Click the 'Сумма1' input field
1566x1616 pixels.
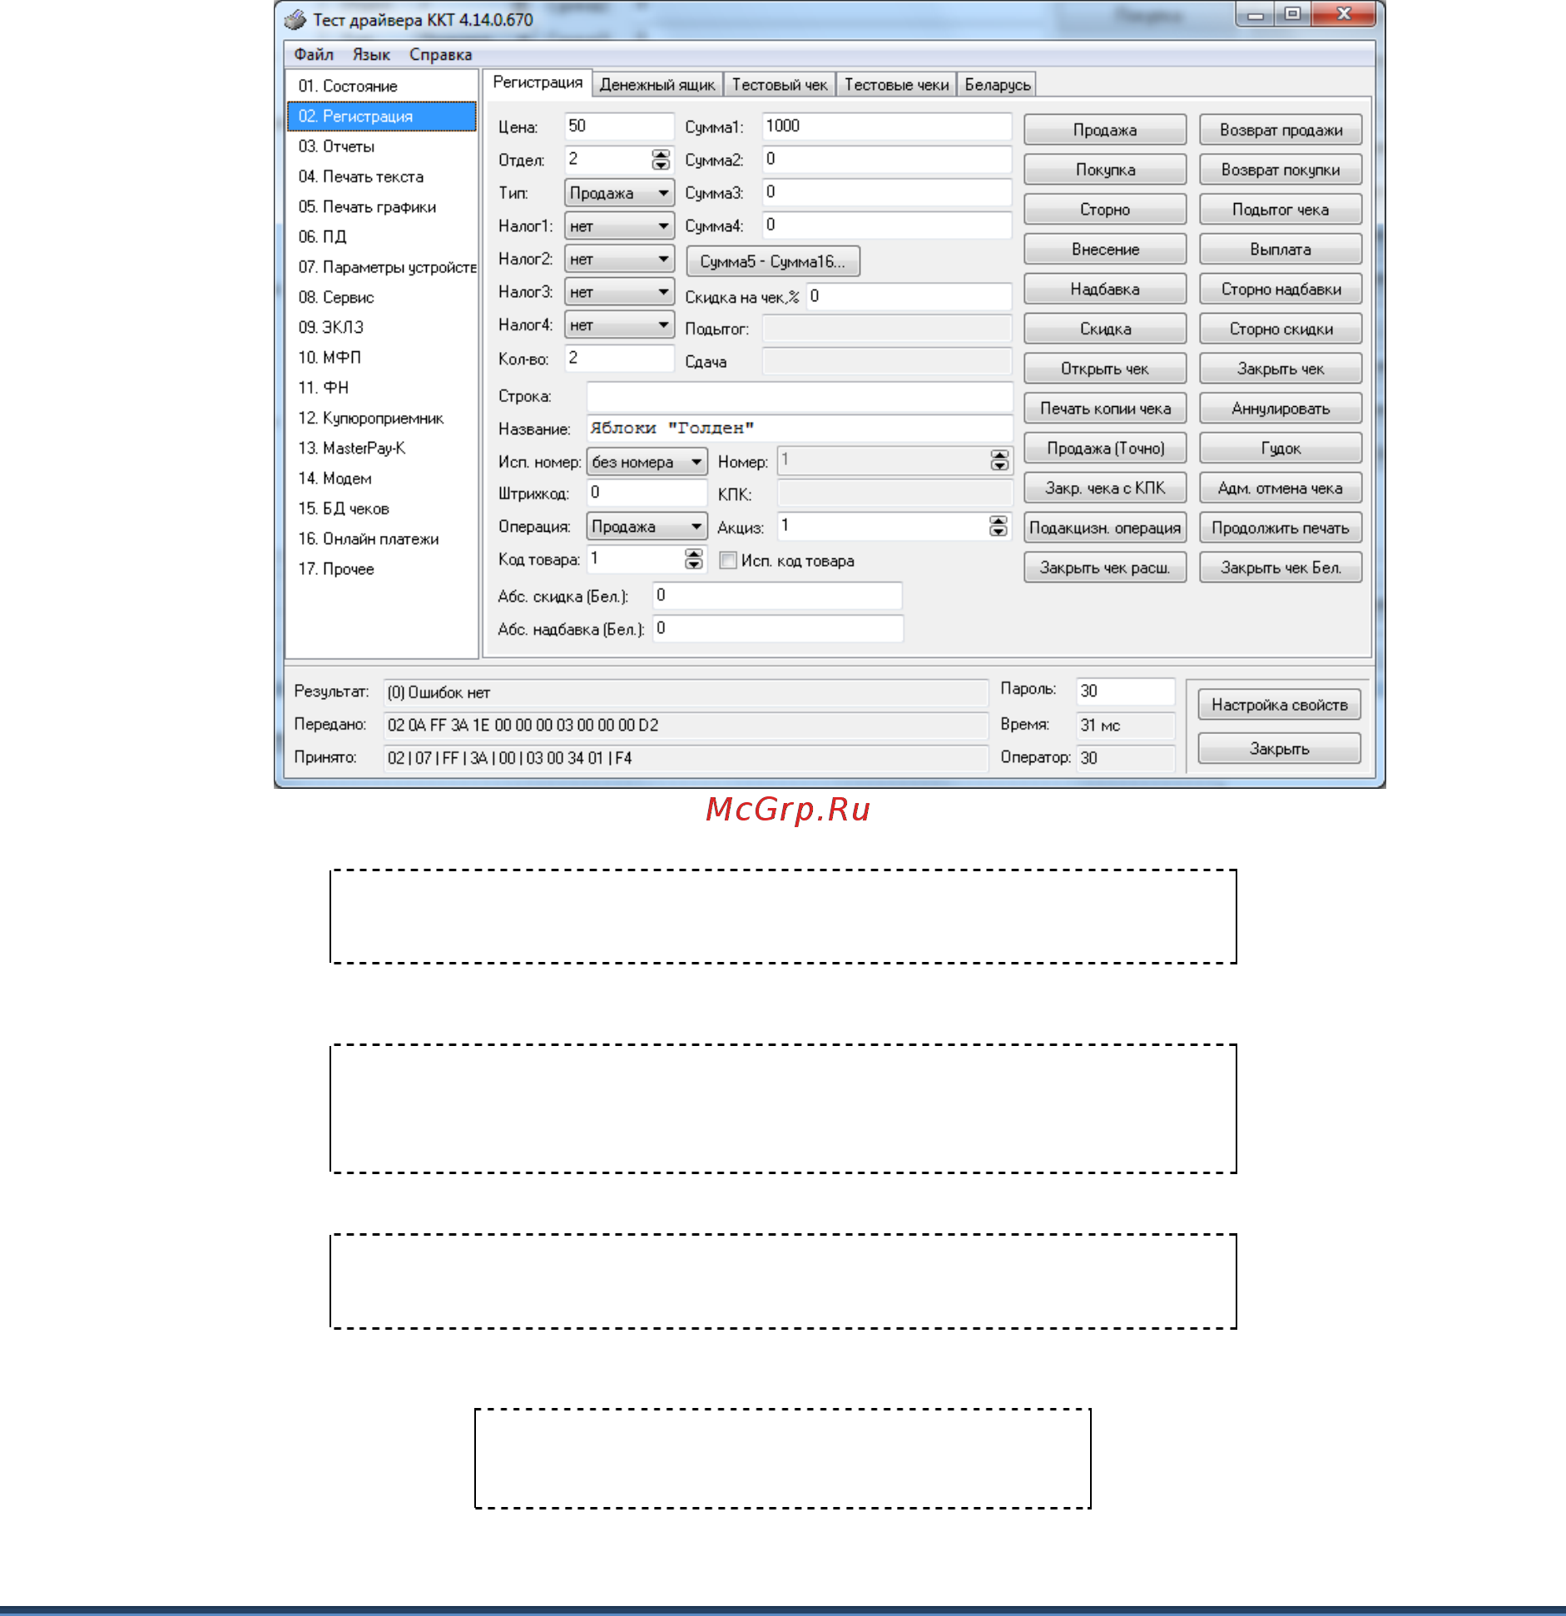coord(887,126)
